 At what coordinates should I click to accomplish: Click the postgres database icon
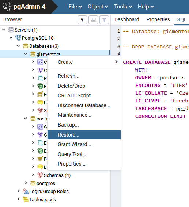point(33,183)
